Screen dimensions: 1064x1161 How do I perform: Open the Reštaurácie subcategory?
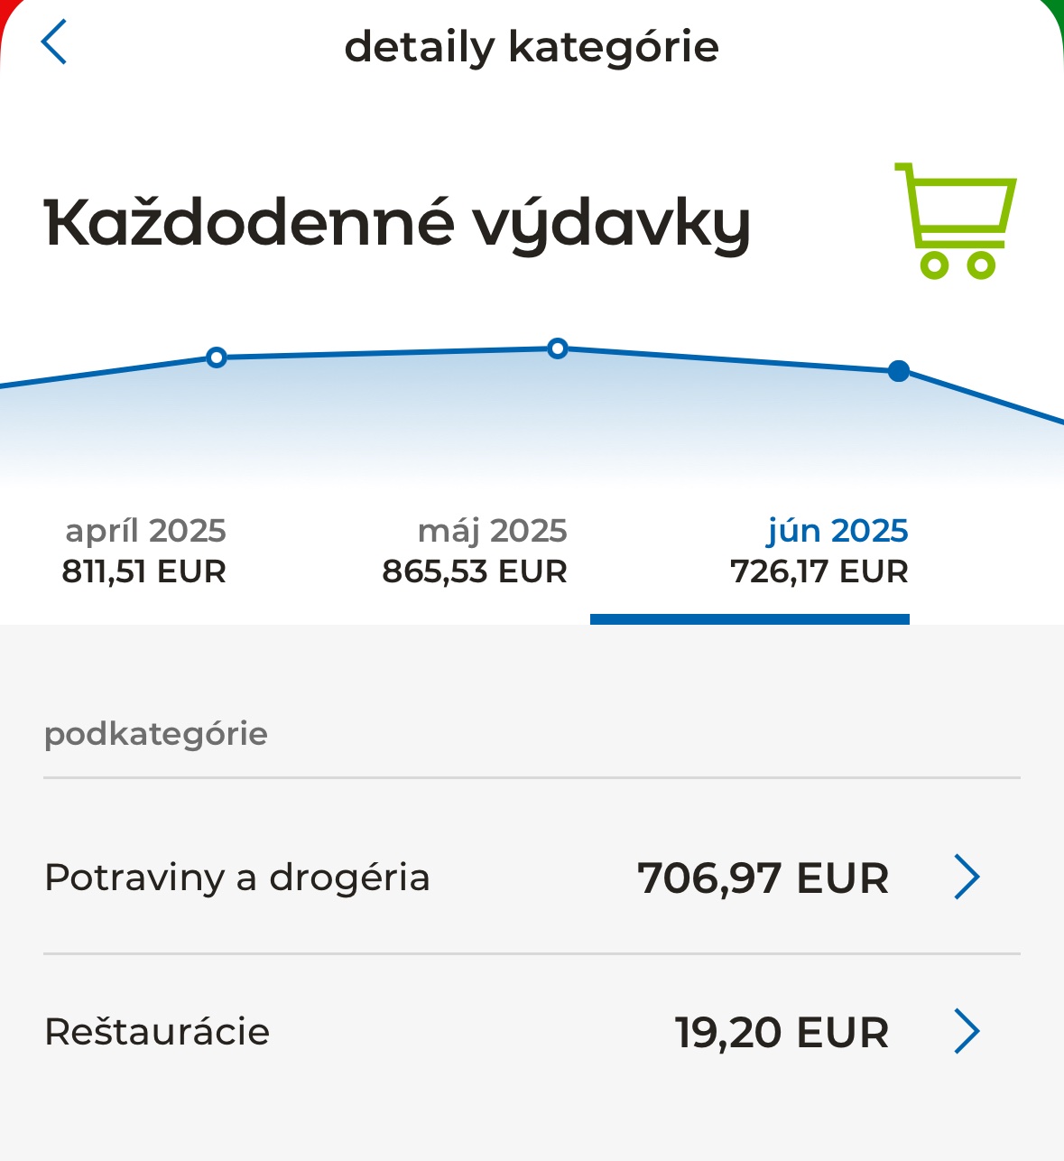157,1032
